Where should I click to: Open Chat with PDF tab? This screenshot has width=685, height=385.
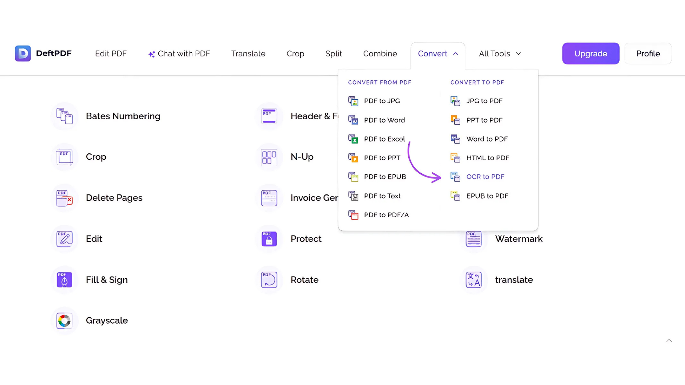point(179,54)
